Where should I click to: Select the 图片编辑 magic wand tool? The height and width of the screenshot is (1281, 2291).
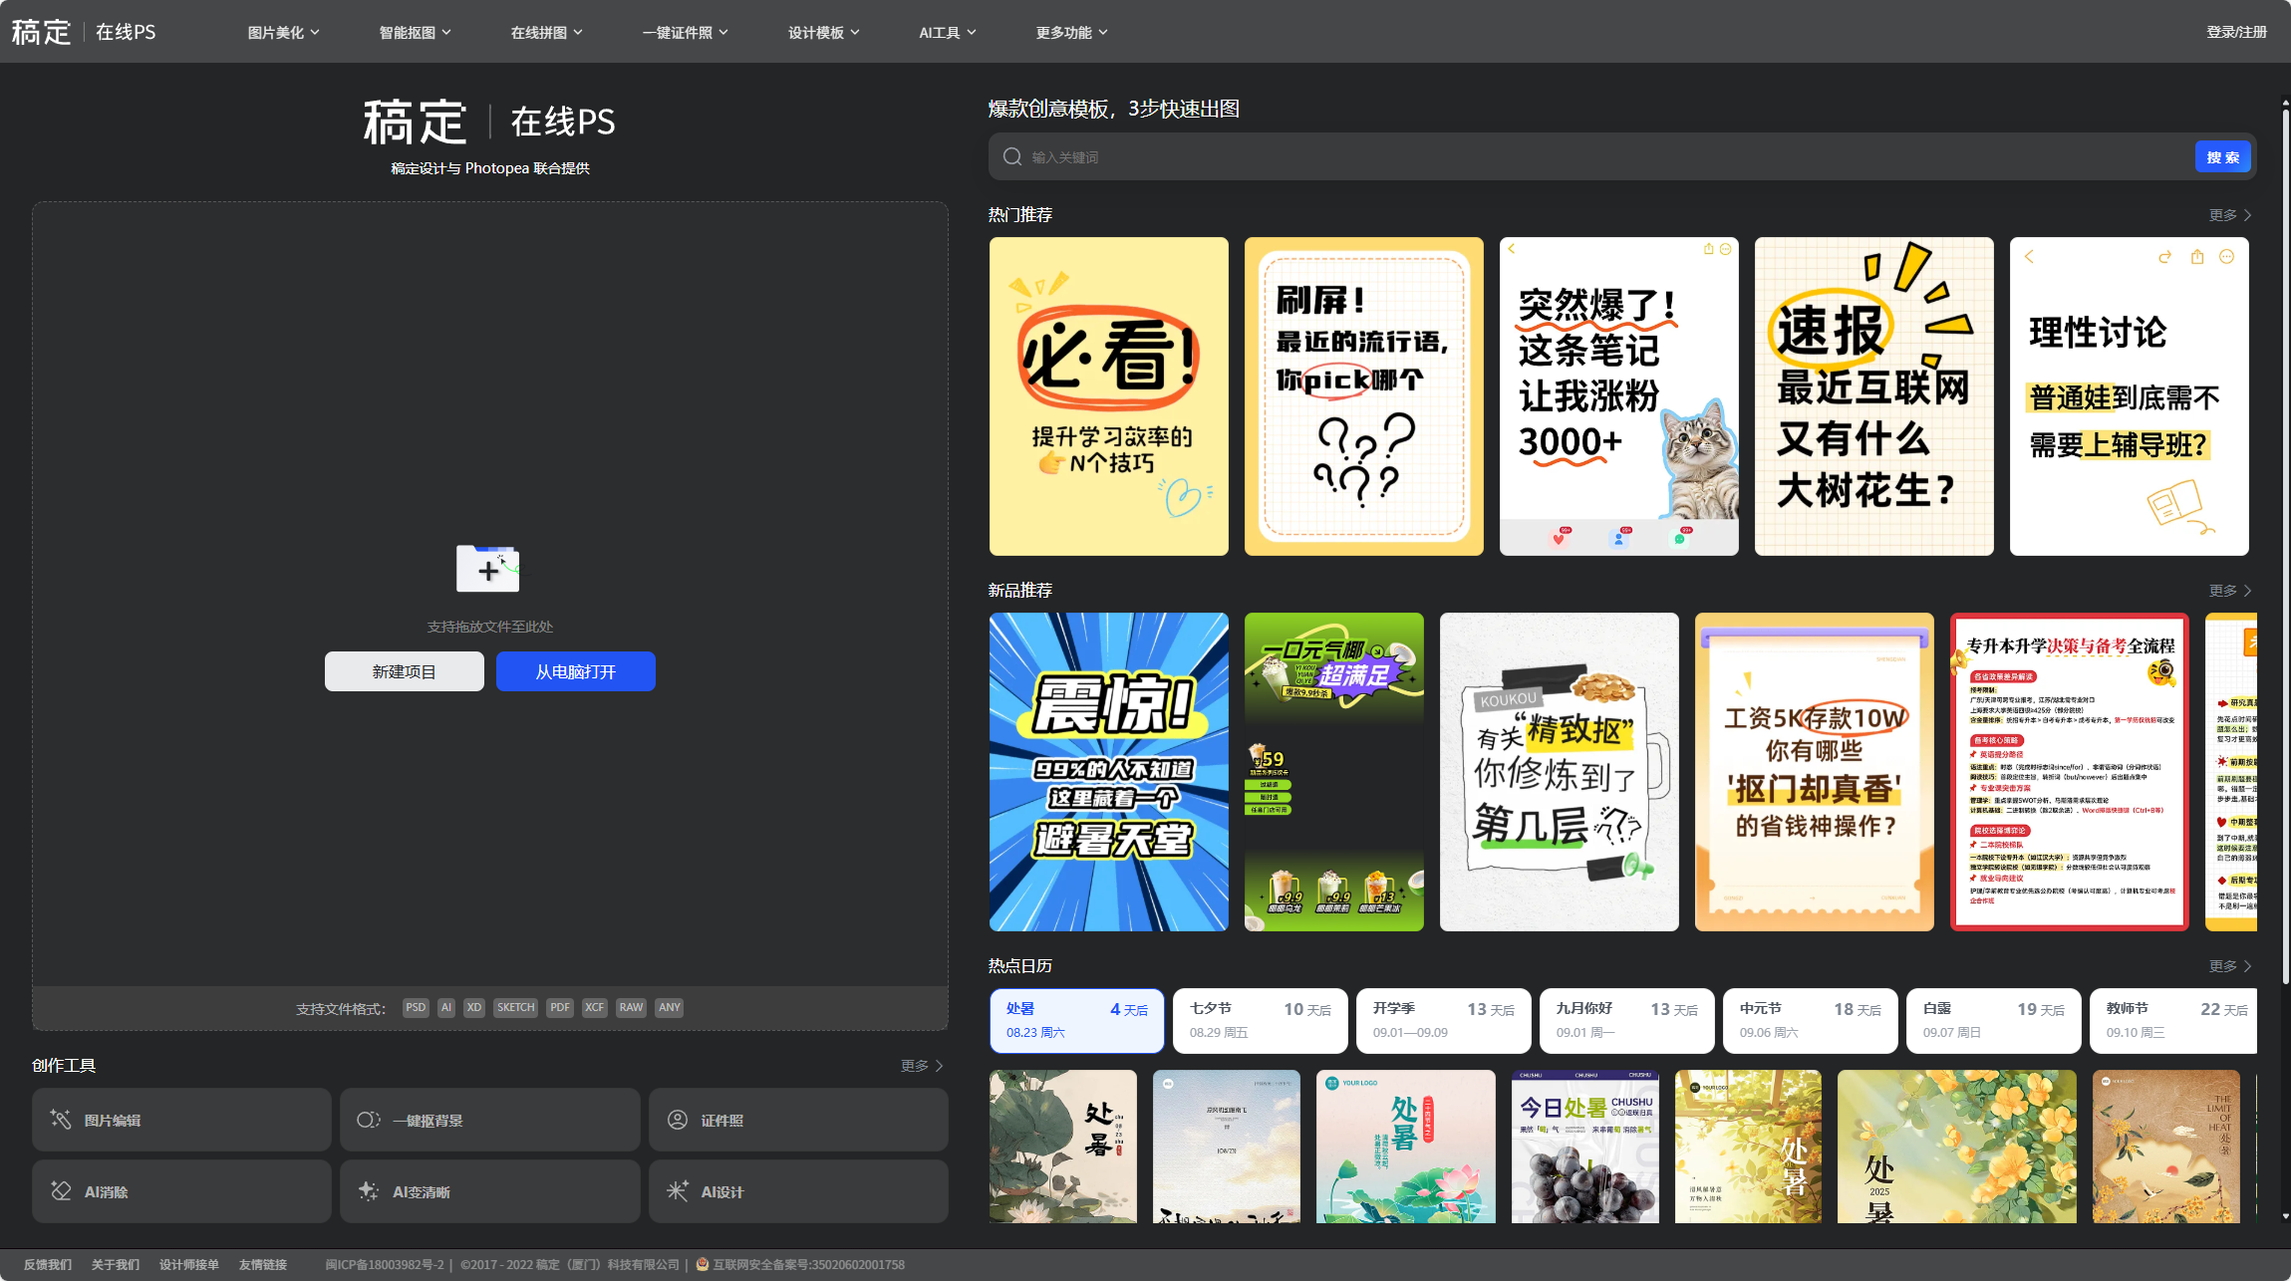[181, 1120]
